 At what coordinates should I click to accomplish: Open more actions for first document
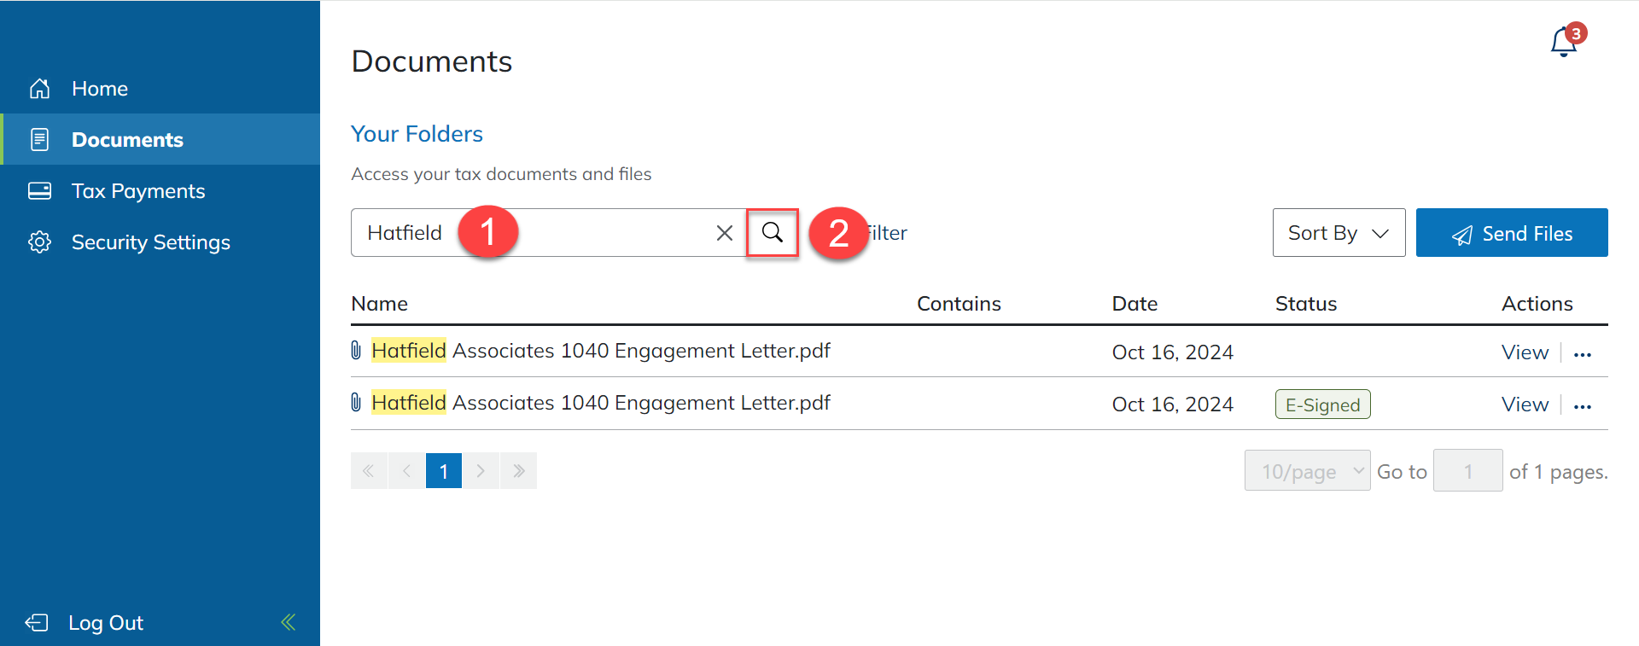point(1583,354)
